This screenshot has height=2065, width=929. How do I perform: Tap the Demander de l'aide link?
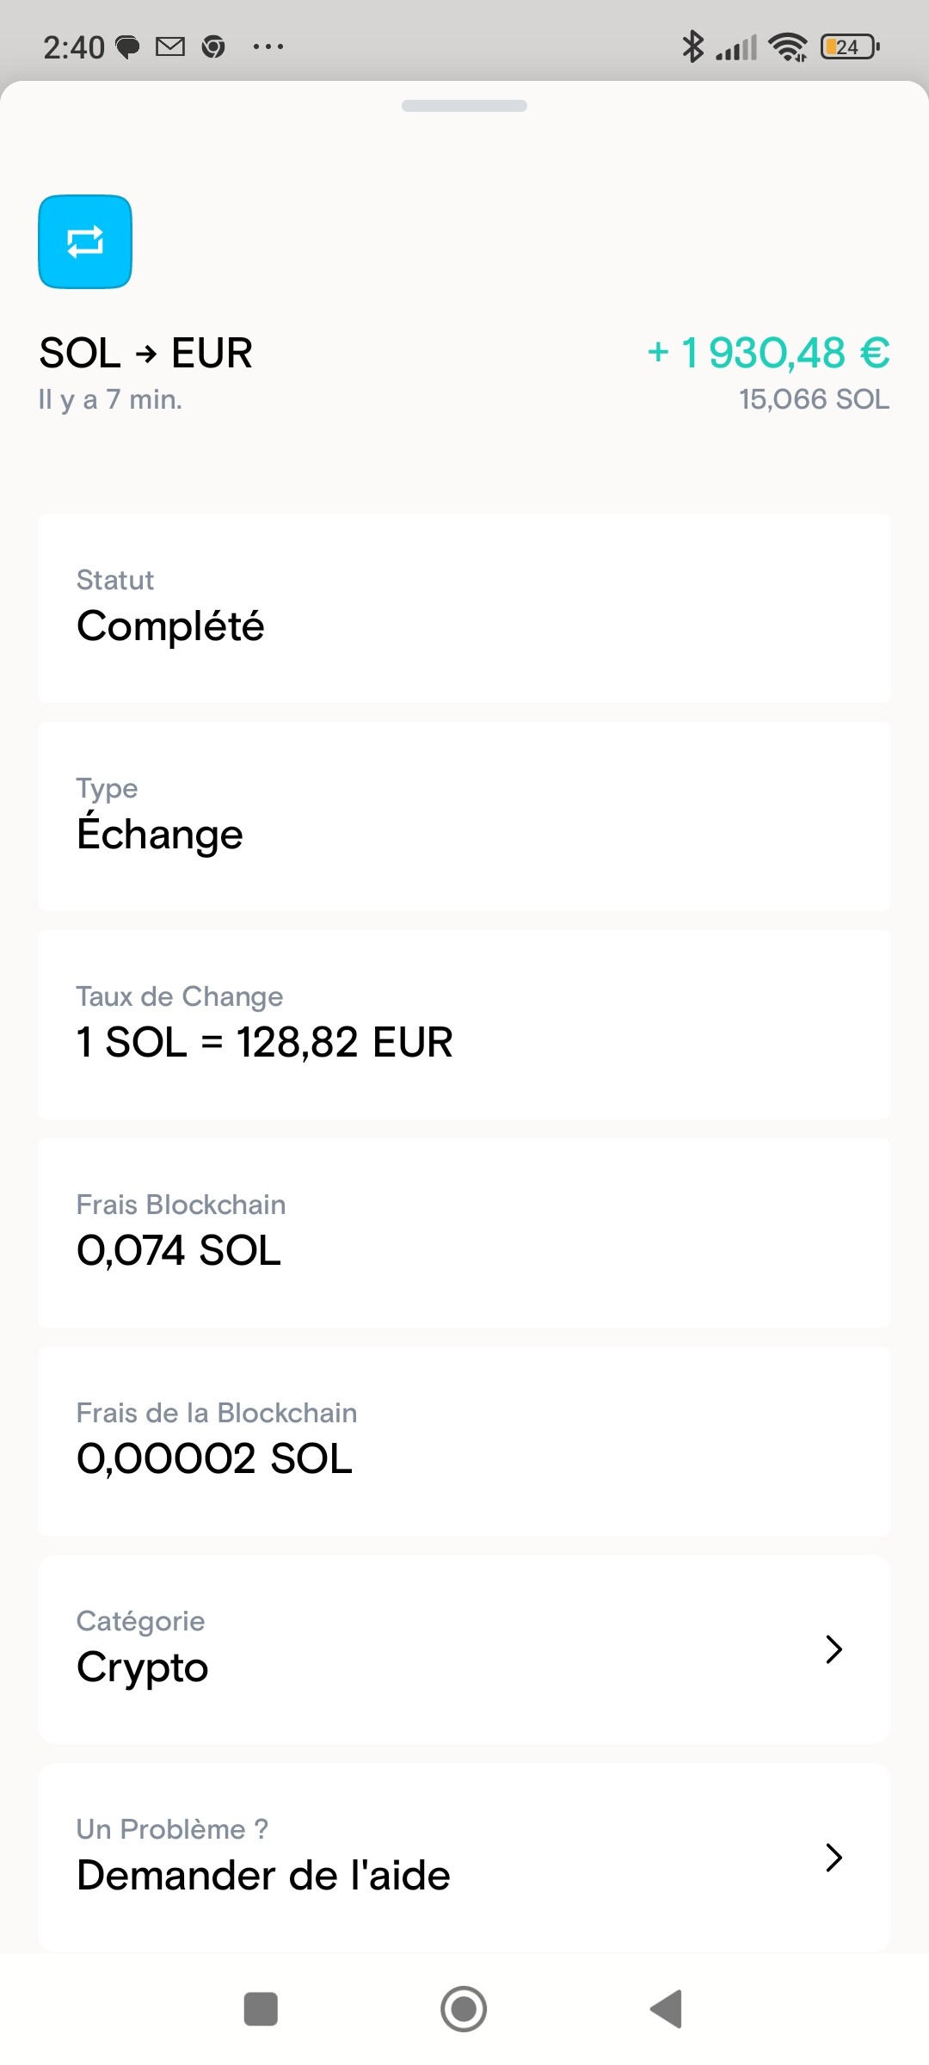[x=263, y=1875]
